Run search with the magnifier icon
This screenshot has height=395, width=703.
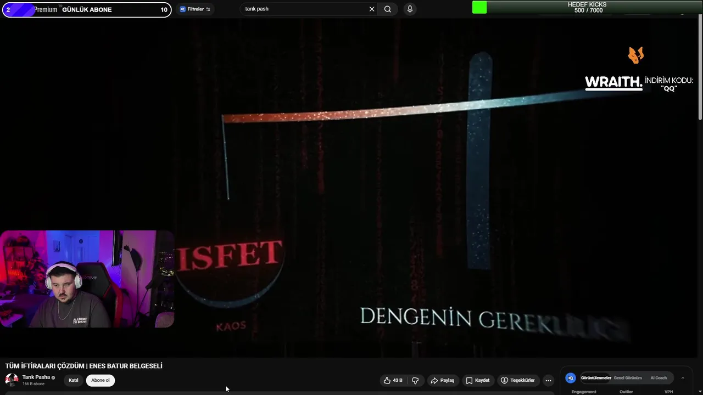(388, 9)
